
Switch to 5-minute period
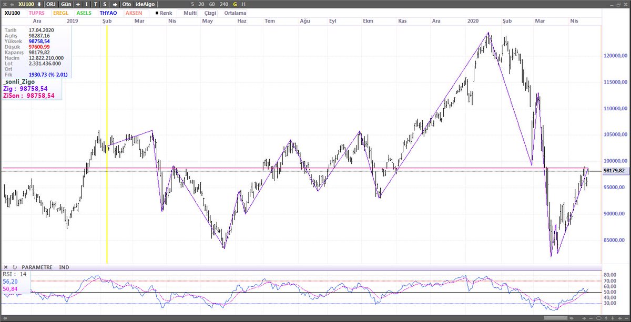(192, 4)
